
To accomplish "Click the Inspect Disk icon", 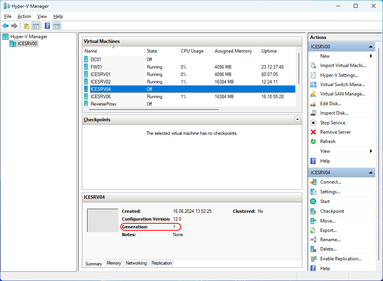I will click(x=313, y=113).
